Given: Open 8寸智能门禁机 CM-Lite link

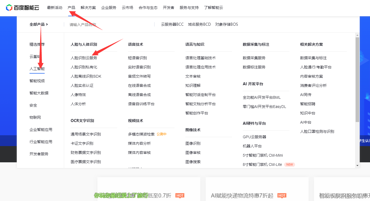Looking at the screenshot, I should [x=262, y=164].
